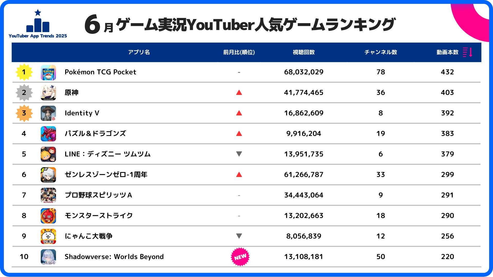Click the pink NEW badge

pyautogui.click(x=240, y=257)
